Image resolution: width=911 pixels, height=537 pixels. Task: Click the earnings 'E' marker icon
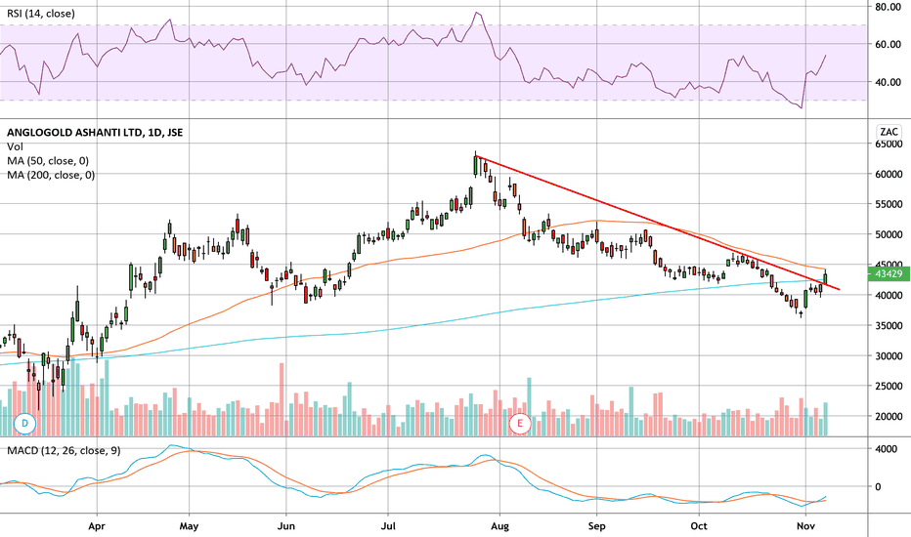519,424
